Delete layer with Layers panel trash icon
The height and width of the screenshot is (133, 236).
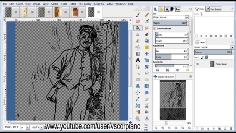point(231,129)
